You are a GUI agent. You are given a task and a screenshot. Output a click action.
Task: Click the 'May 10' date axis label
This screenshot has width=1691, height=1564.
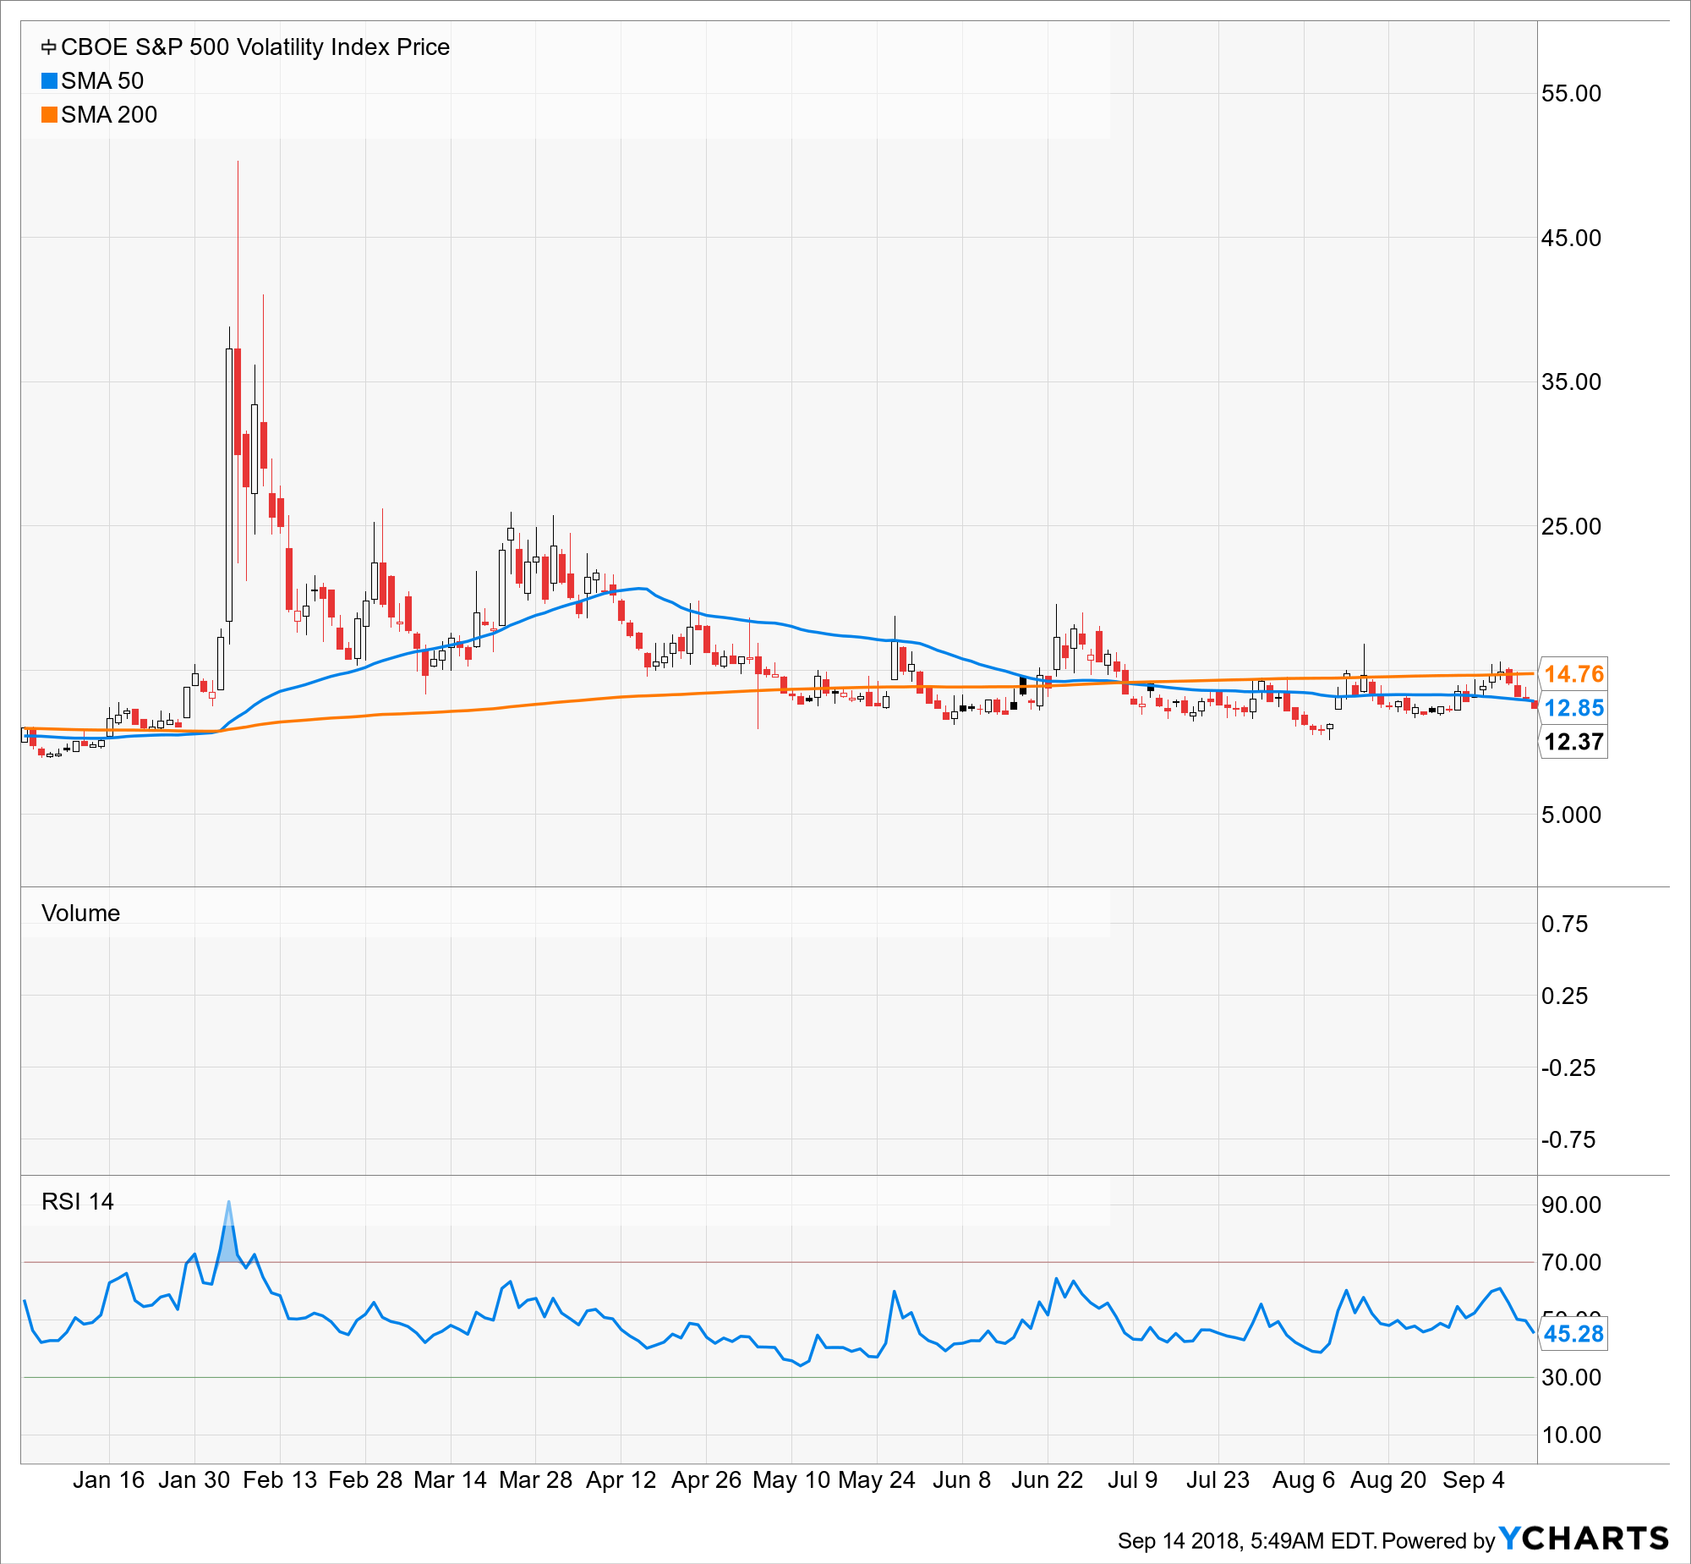pyautogui.click(x=791, y=1480)
